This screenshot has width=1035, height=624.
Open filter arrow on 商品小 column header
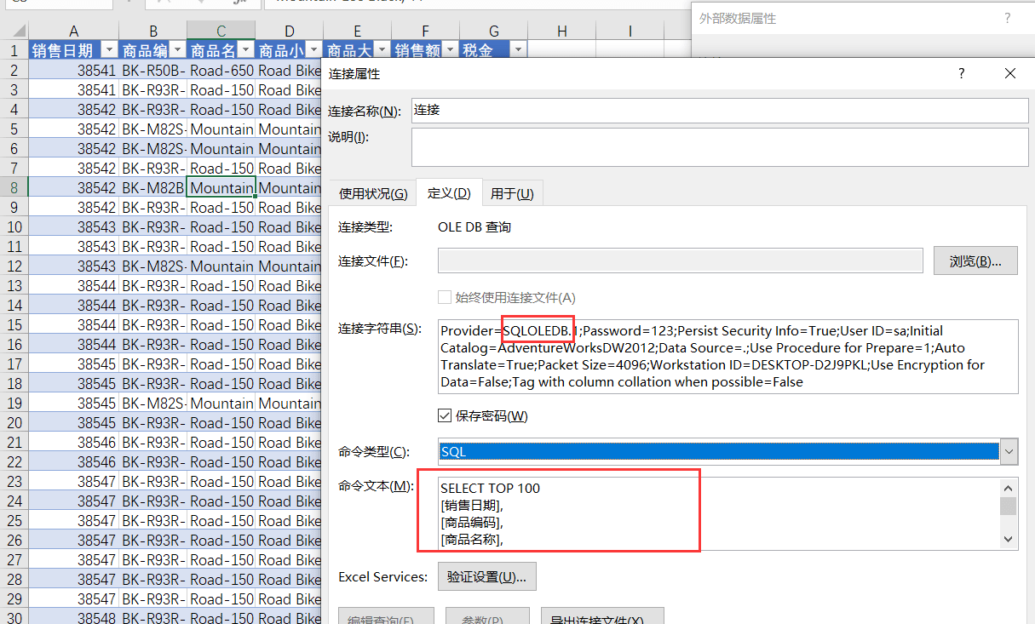(x=313, y=50)
